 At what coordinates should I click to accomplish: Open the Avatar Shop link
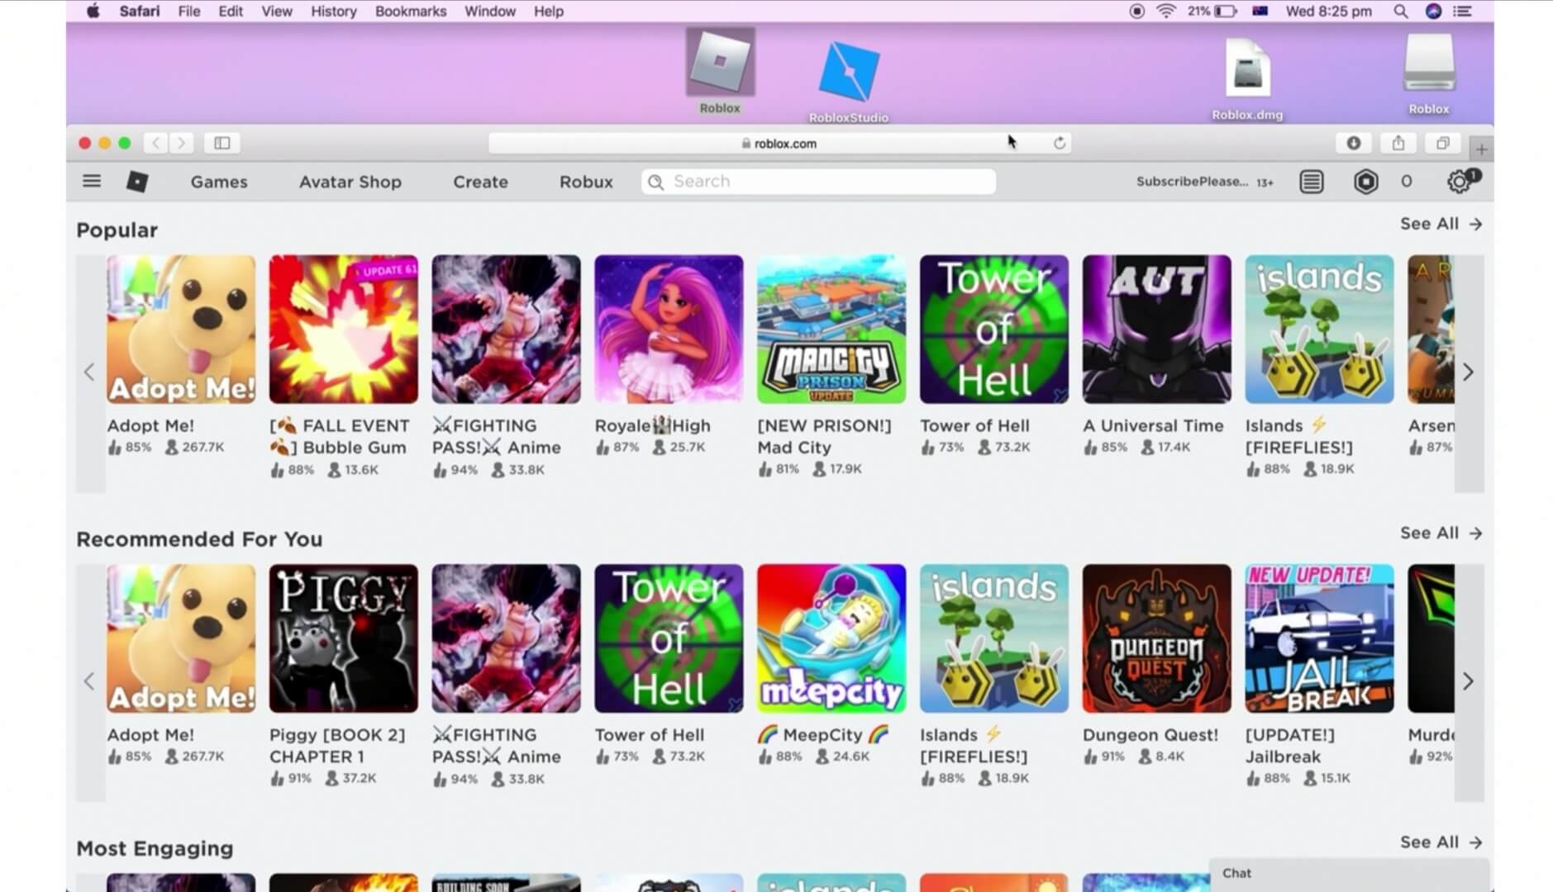(x=350, y=182)
